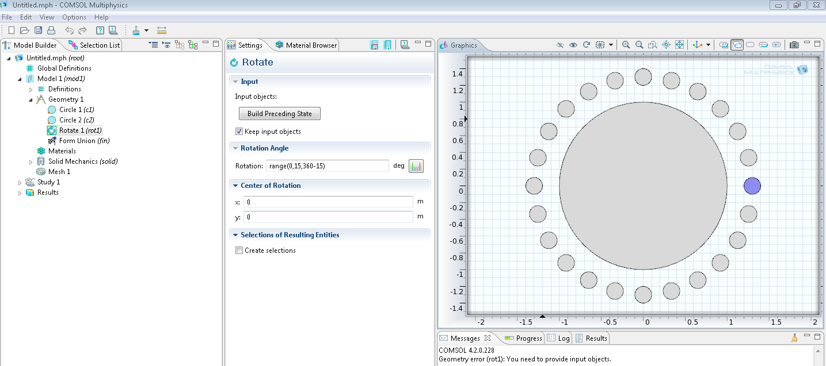The width and height of the screenshot is (826, 366).
Task: Collapse the Rotation Angle section
Action: click(x=235, y=148)
